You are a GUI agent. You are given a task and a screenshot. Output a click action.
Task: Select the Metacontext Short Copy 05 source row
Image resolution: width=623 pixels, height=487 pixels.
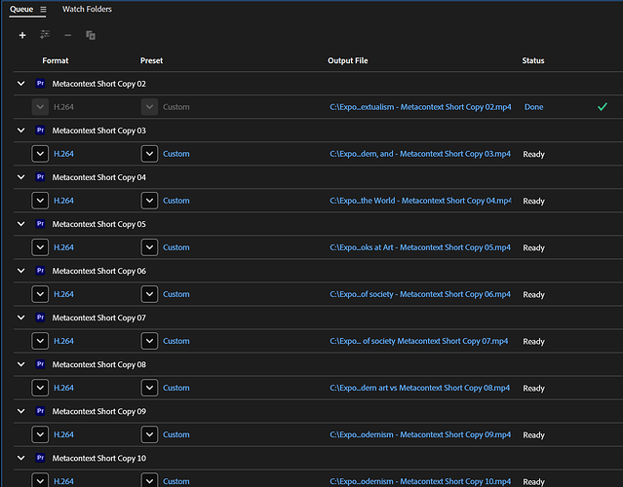318,224
